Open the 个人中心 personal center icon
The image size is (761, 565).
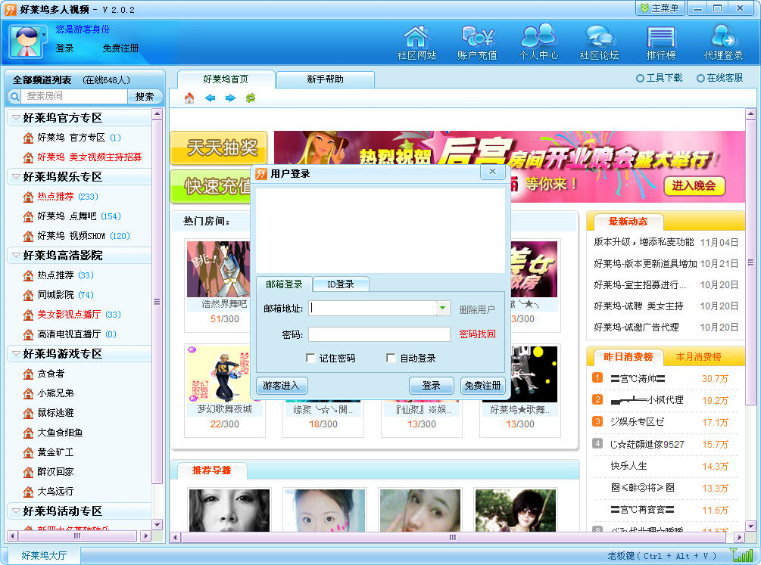(537, 42)
